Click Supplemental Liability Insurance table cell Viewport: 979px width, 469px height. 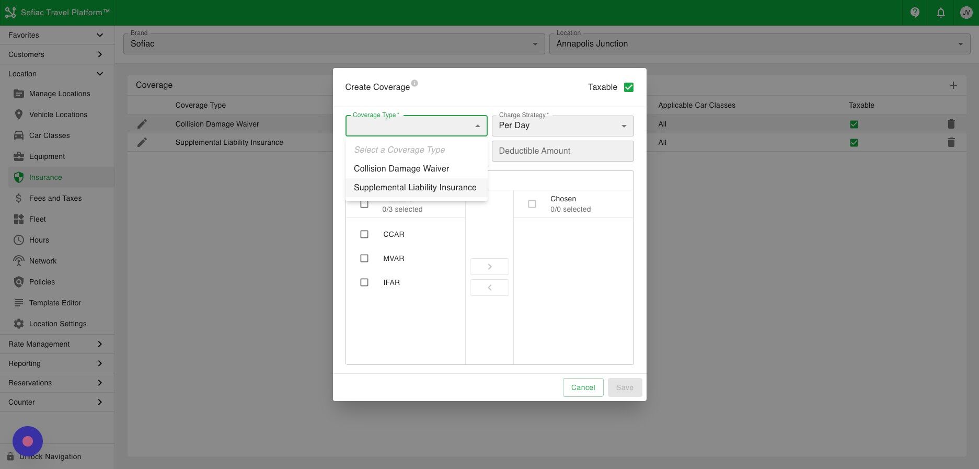(229, 142)
